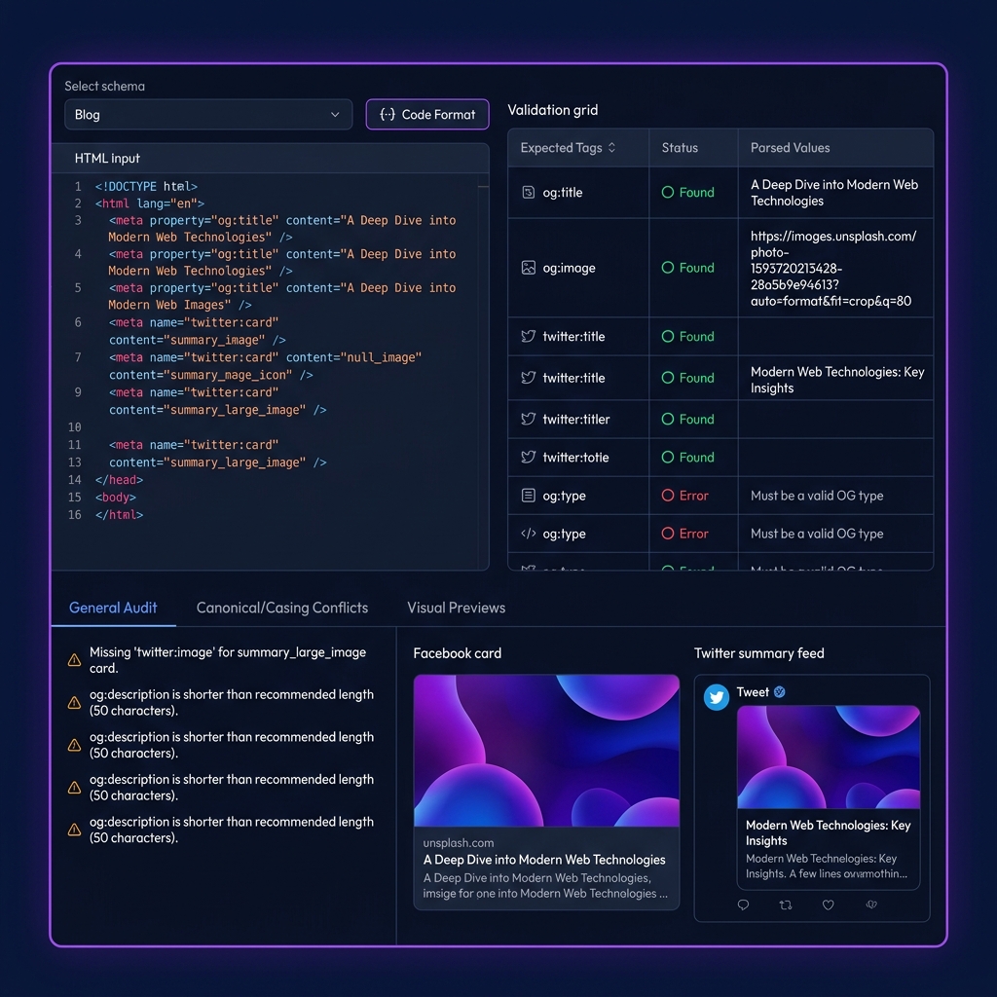Click the HTML input editor scrollbar
Viewport: 997px width, 997px height.
[483, 372]
